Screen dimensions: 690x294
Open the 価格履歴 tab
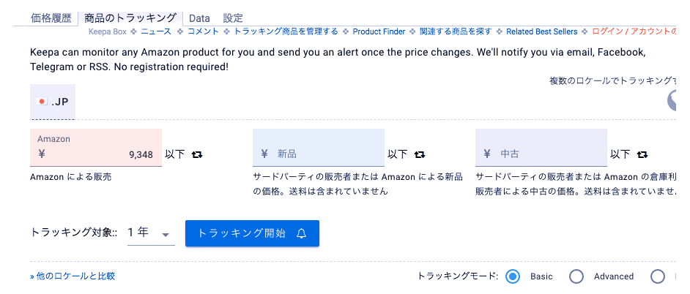51,18
